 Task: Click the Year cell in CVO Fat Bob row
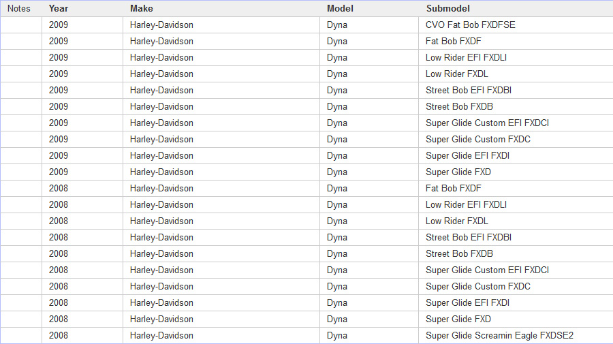[x=59, y=25]
